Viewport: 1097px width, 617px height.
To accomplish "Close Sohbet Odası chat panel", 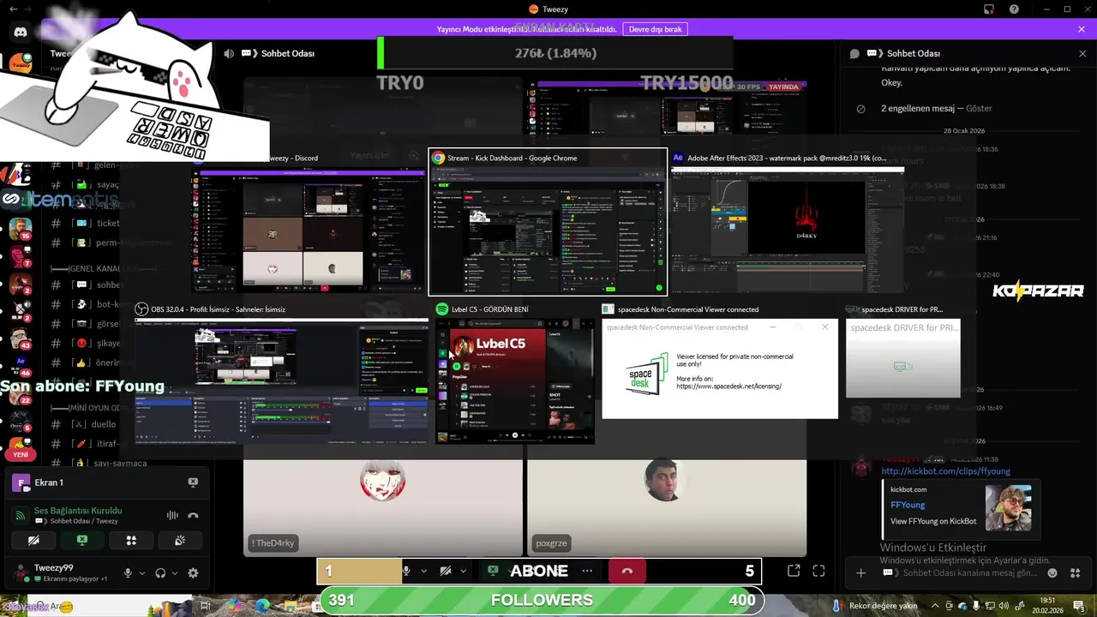I will 1082,53.
